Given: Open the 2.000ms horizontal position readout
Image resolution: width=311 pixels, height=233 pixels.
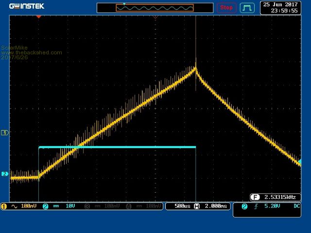Looking at the screenshot, I should [x=215, y=206].
